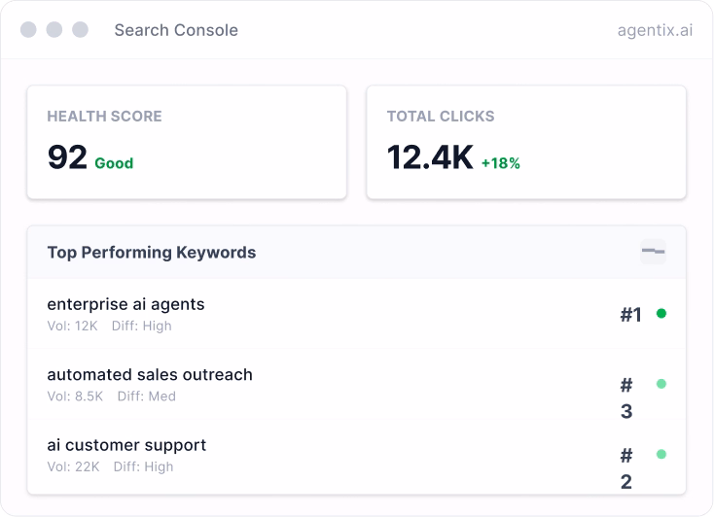This screenshot has width=714, height=517.
Task: Click the #2 rank badge
Action: [x=626, y=468]
